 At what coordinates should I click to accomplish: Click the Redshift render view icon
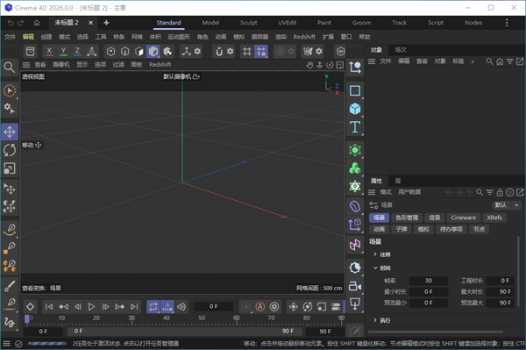[x=340, y=52]
